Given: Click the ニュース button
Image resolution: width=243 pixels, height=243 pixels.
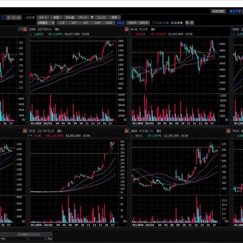Looking at the screenshot, I should pyautogui.click(x=101, y=17).
